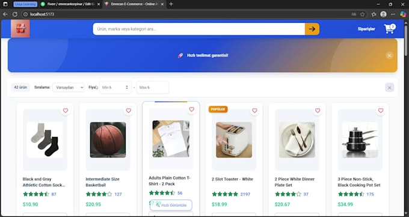This screenshot has height=217, width=409.
Task: Switch to Emrecan E-Commerce browser tab
Action: (x=134, y=4)
